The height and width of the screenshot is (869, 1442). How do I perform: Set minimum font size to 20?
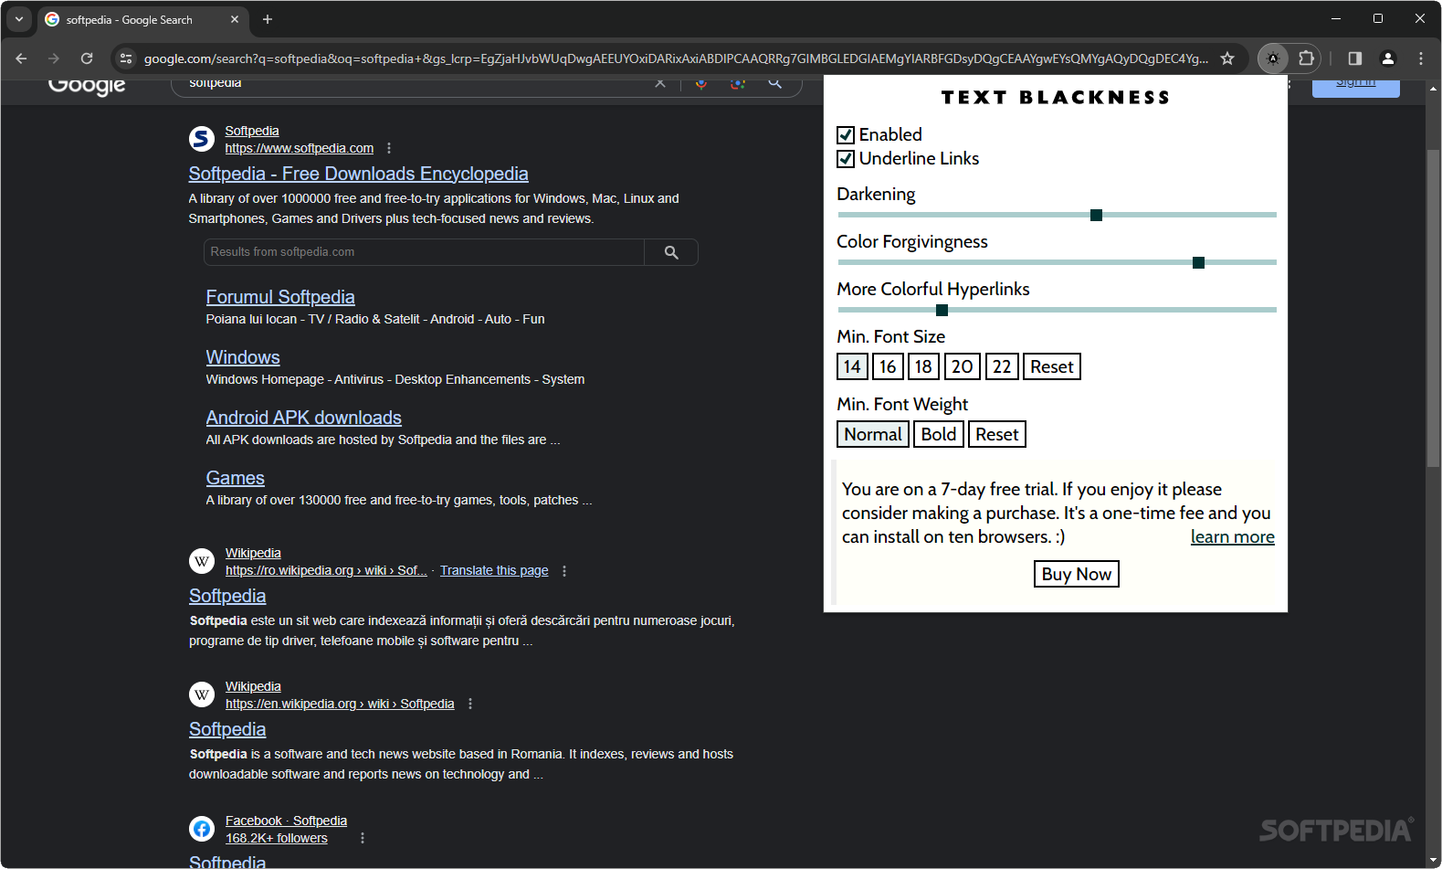[x=962, y=366]
